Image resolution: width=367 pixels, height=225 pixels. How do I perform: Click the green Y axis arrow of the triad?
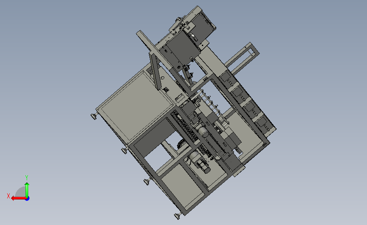(x=27, y=190)
